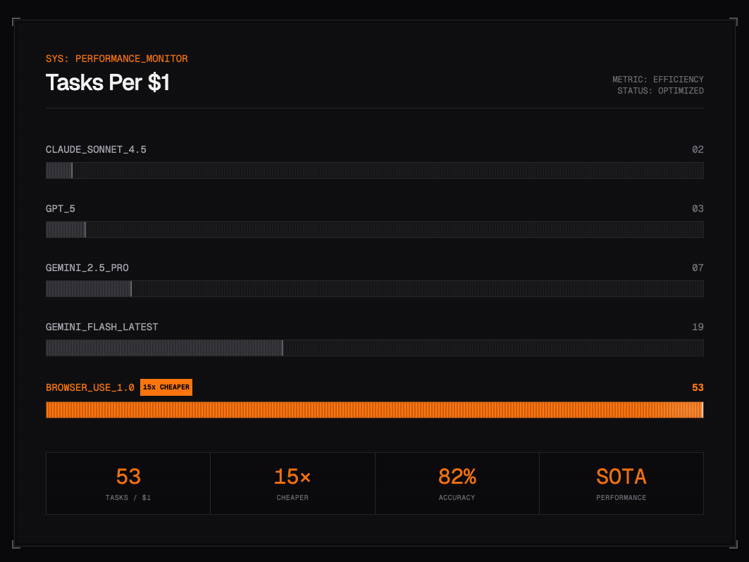Click the SYS: PERFORMANCE_MONITOR header text
Image resolution: width=749 pixels, height=562 pixels.
116,58
